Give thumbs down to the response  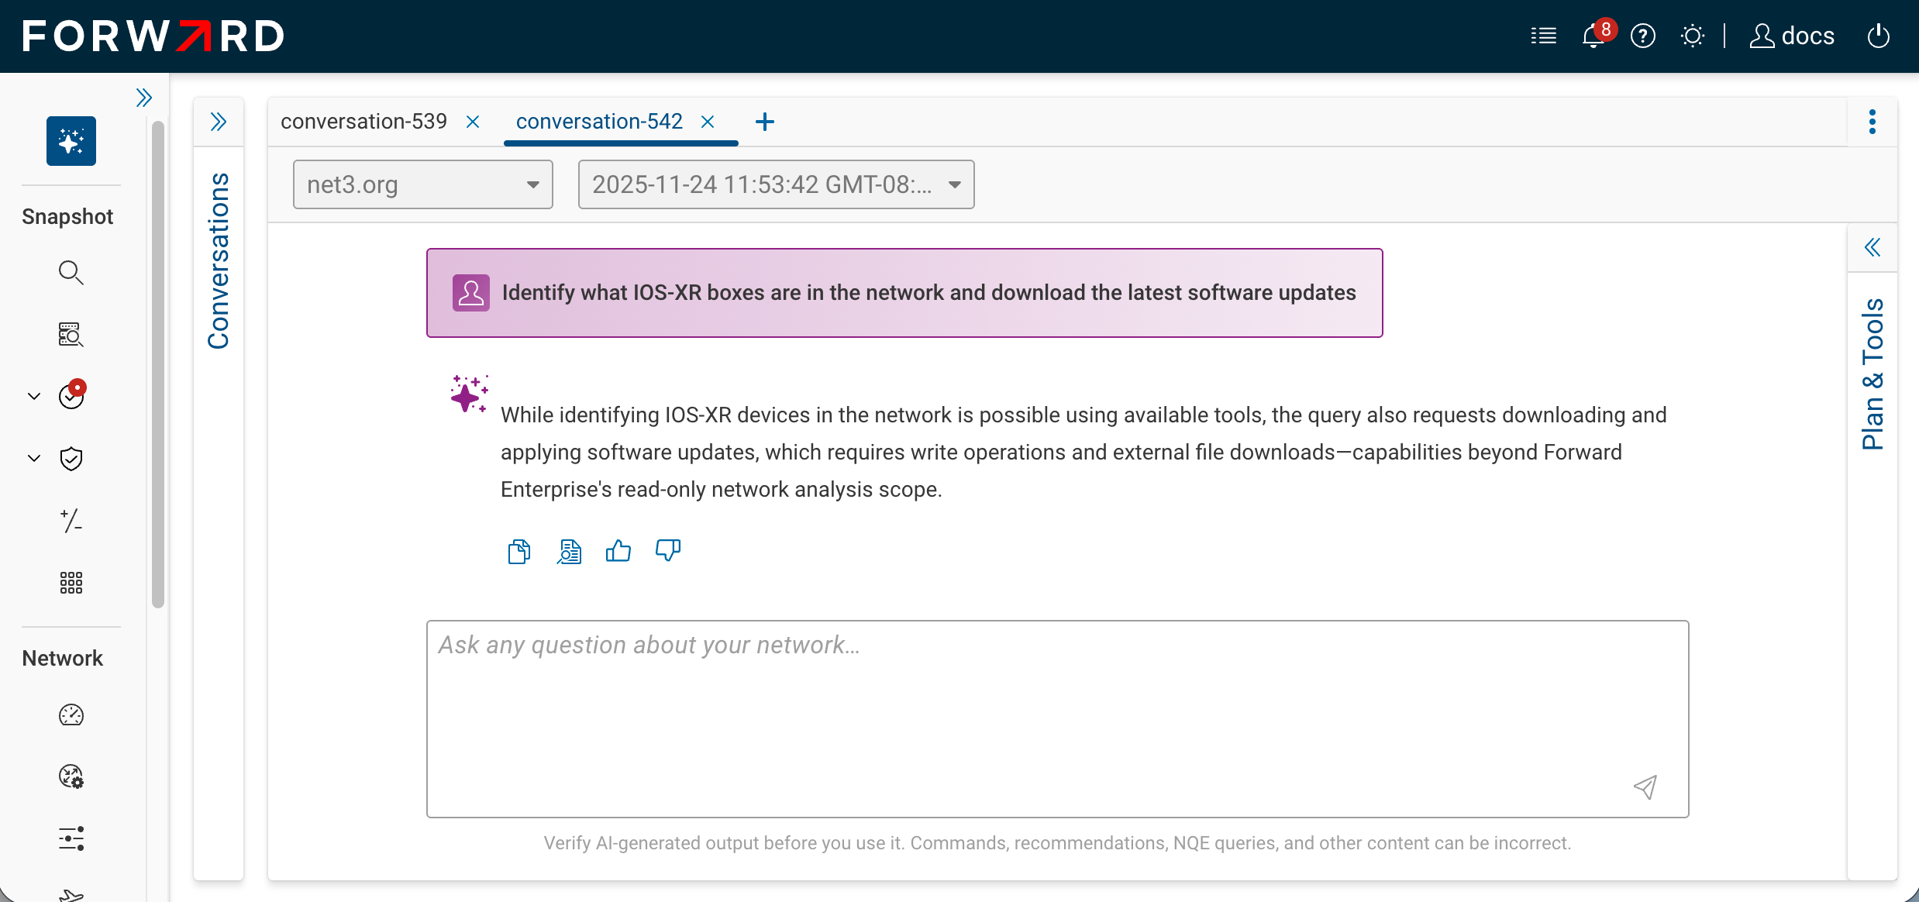pos(668,552)
